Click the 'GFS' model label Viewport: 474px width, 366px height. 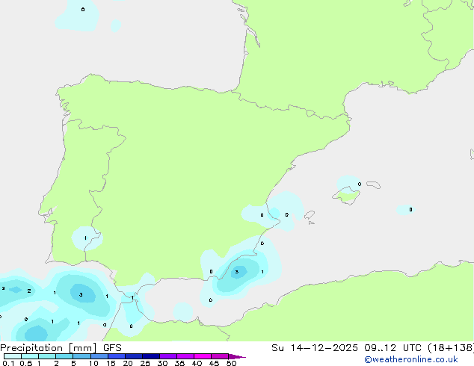point(112,348)
